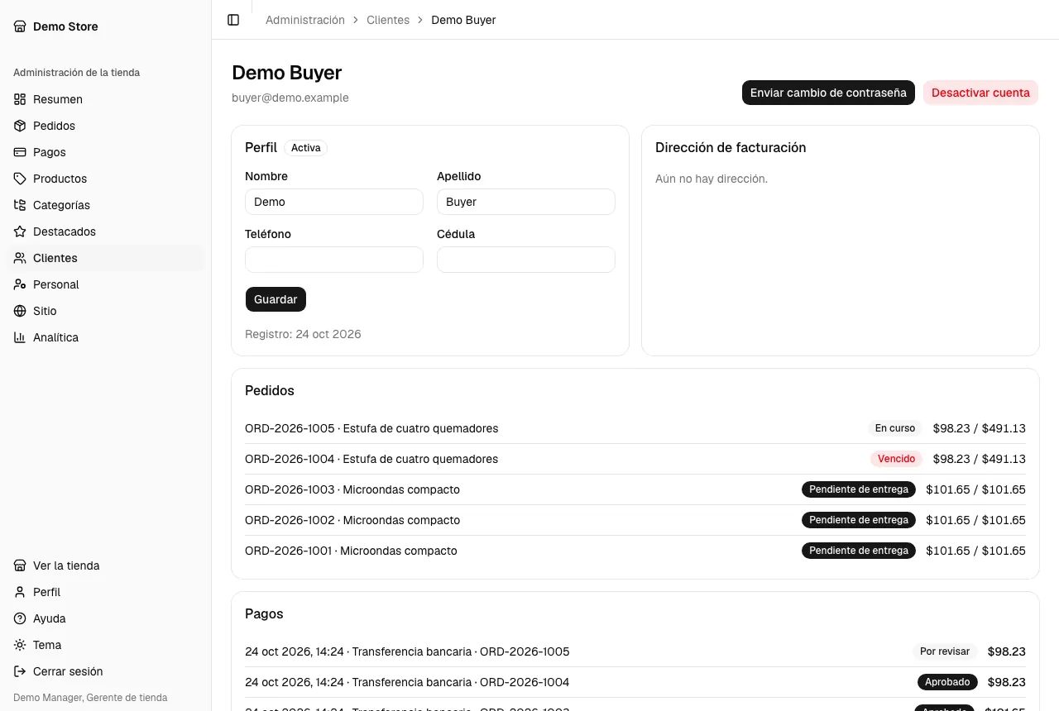Click Registro: 24 oct 2026 text
Image resolution: width=1059 pixels, height=711 pixels.
pos(303,334)
